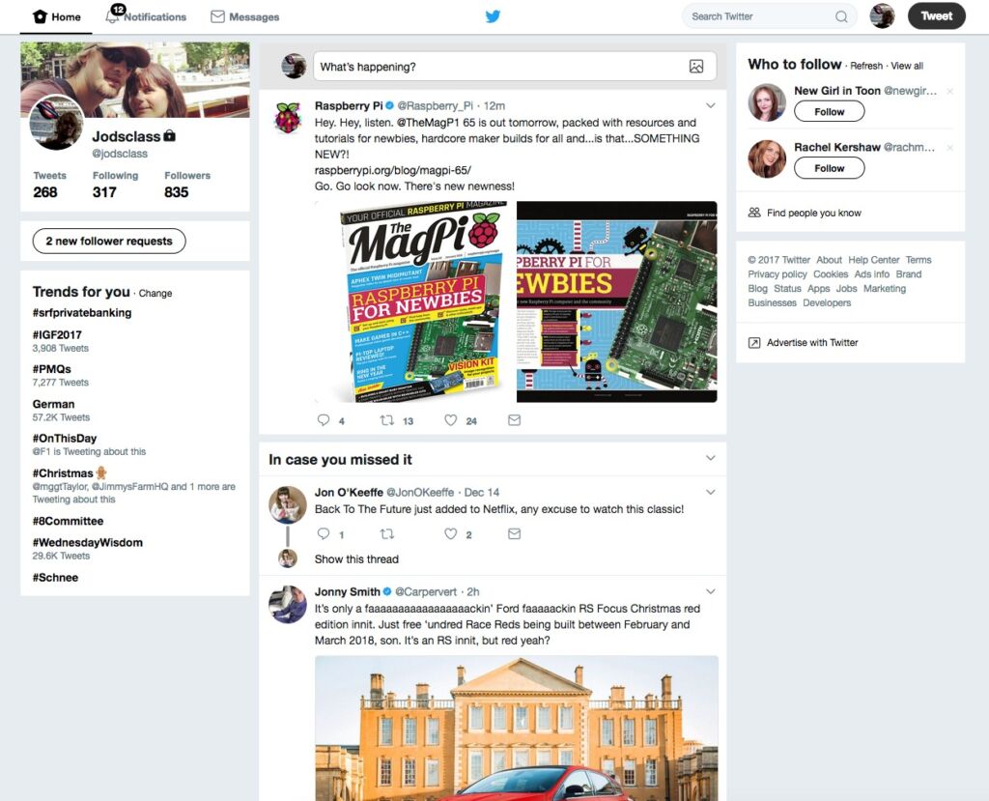This screenshot has width=989, height=801.
Task: Open raspberrypi.org/blog/magpi-65 link
Action: tap(392, 170)
